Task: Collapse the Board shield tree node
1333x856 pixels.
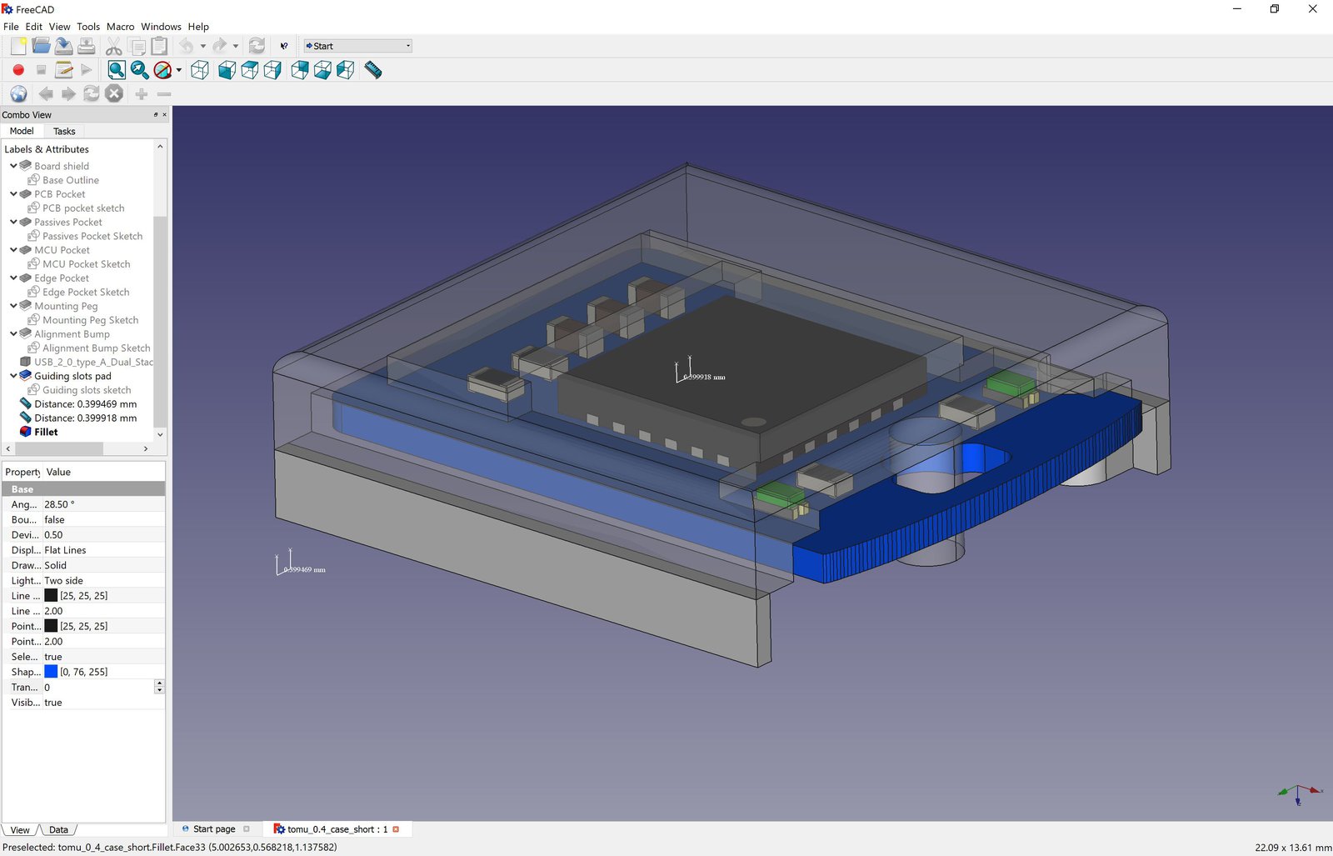Action: 13,166
